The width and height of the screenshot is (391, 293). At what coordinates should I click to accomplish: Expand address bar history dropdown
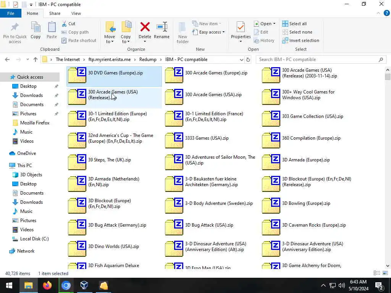[x=241, y=60]
